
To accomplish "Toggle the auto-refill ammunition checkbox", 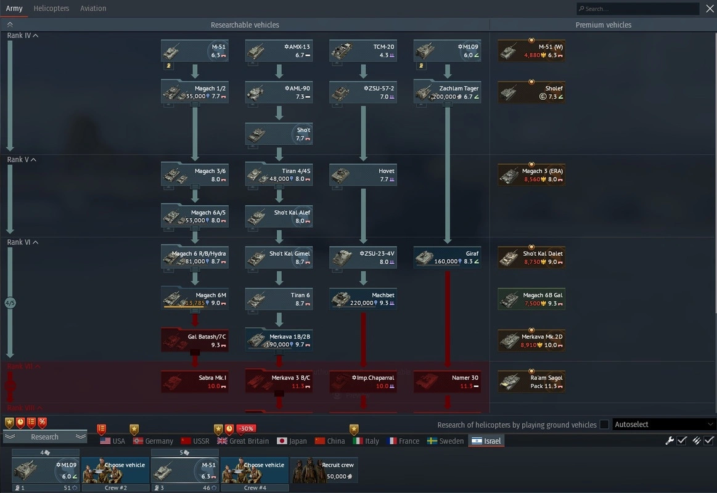I will click(709, 441).
